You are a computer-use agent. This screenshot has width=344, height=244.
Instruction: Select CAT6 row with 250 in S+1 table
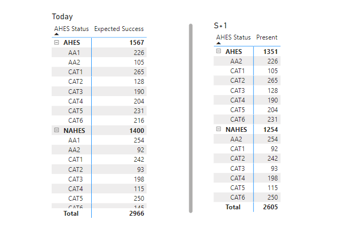pos(247,197)
